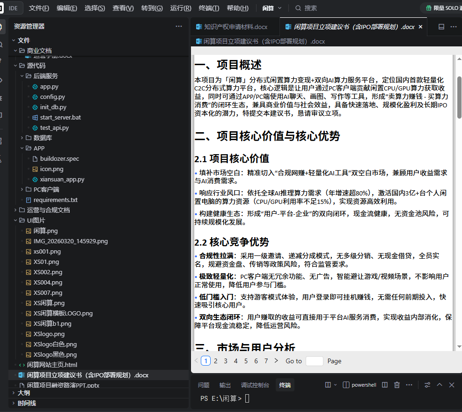
Task: Open the terminal layout dropdown arrow
Action: (x=335, y=385)
